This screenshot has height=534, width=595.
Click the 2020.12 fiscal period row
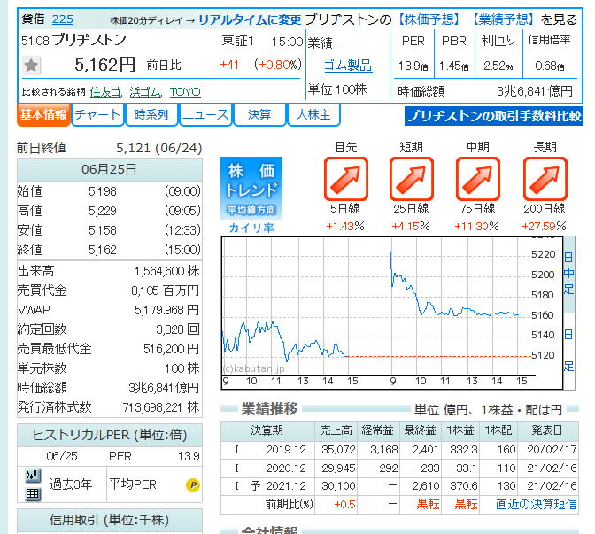point(399,468)
